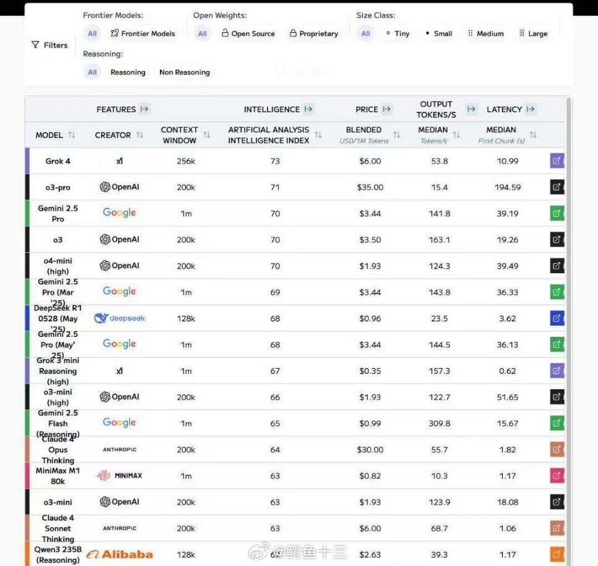Click the Alibaba creator logo
Image resolution: width=598 pixels, height=566 pixels.
coord(119,554)
